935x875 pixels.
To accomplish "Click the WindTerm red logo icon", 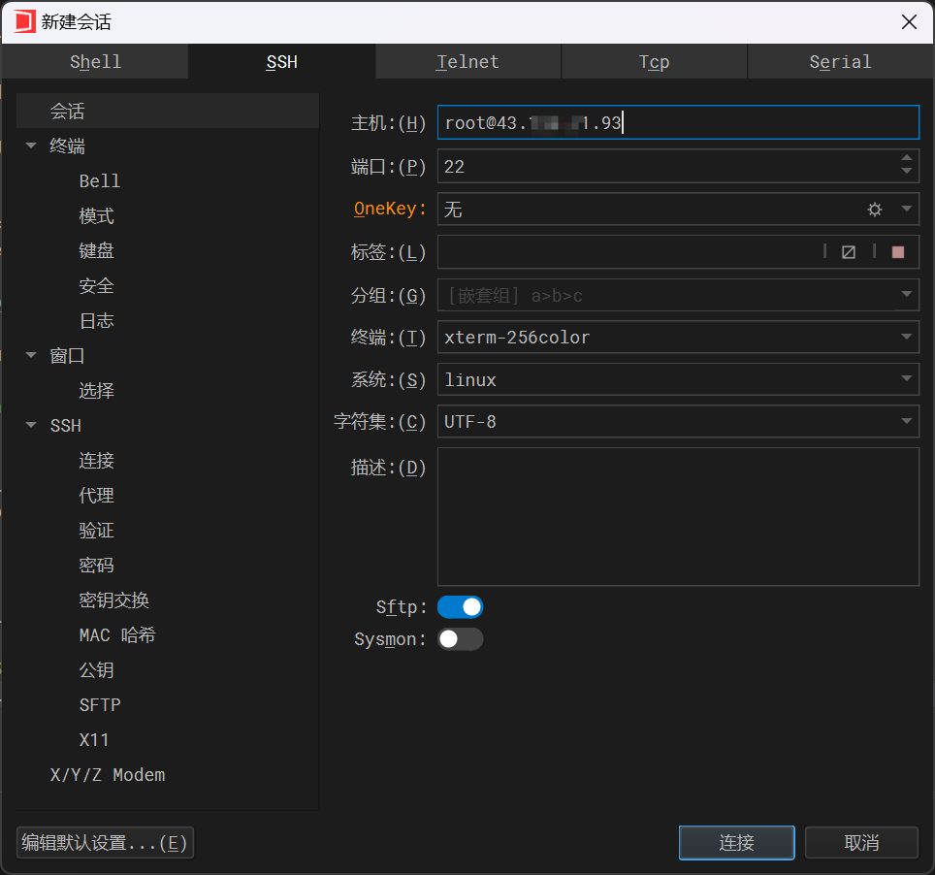I will click(24, 22).
